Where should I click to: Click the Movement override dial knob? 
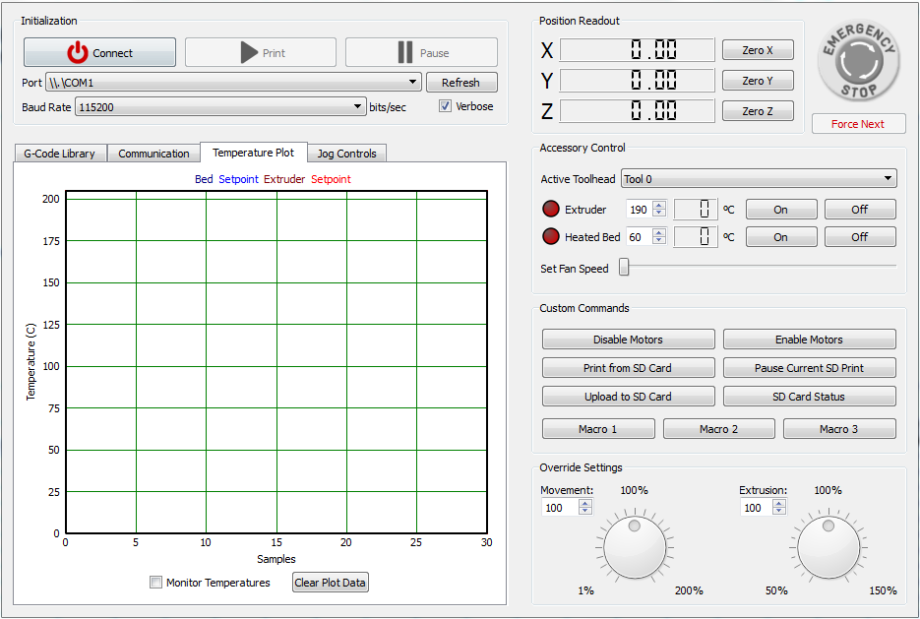click(634, 547)
